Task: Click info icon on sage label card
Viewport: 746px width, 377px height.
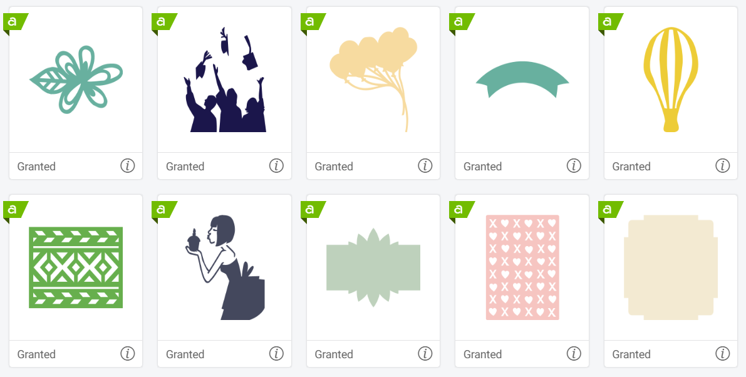Action: [425, 354]
